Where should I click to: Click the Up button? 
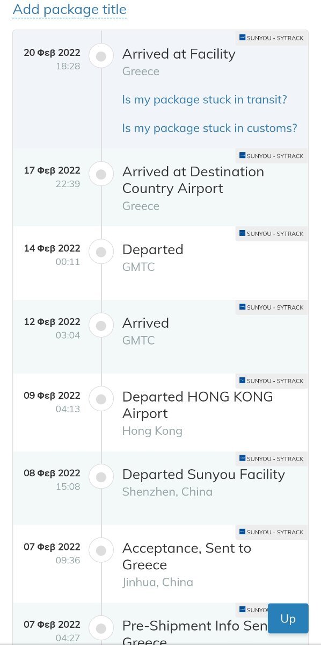point(288,618)
